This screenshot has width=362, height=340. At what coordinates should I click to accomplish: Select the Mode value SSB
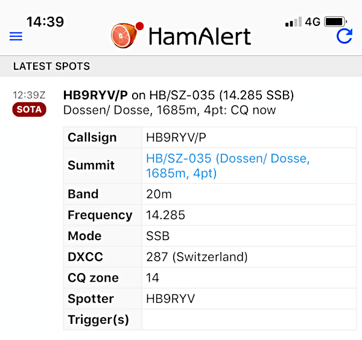click(x=158, y=236)
